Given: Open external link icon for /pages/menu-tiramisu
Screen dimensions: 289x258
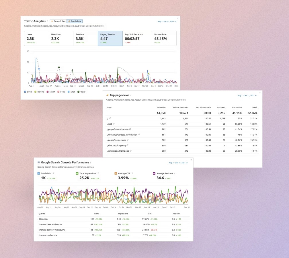Looking at the screenshot, I should [130, 129].
